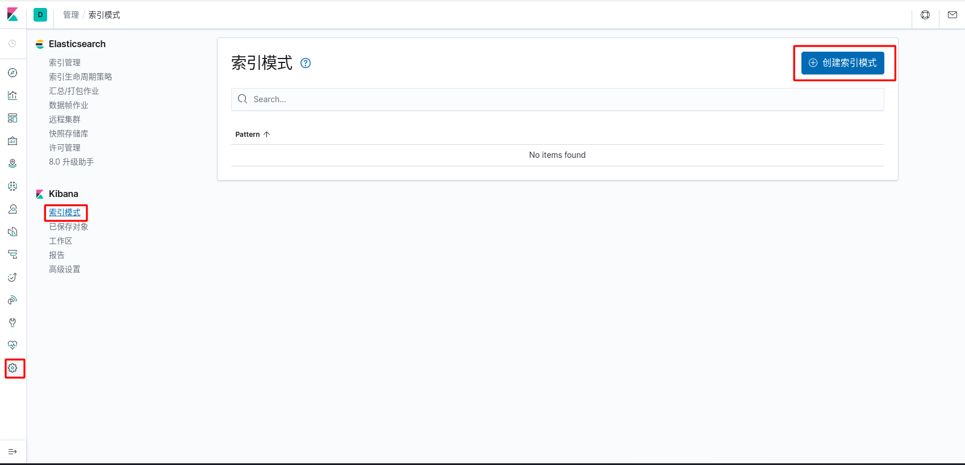Select 索引模式 under Kibana
The width and height of the screenshot is (965, 465).
(65, 212)
